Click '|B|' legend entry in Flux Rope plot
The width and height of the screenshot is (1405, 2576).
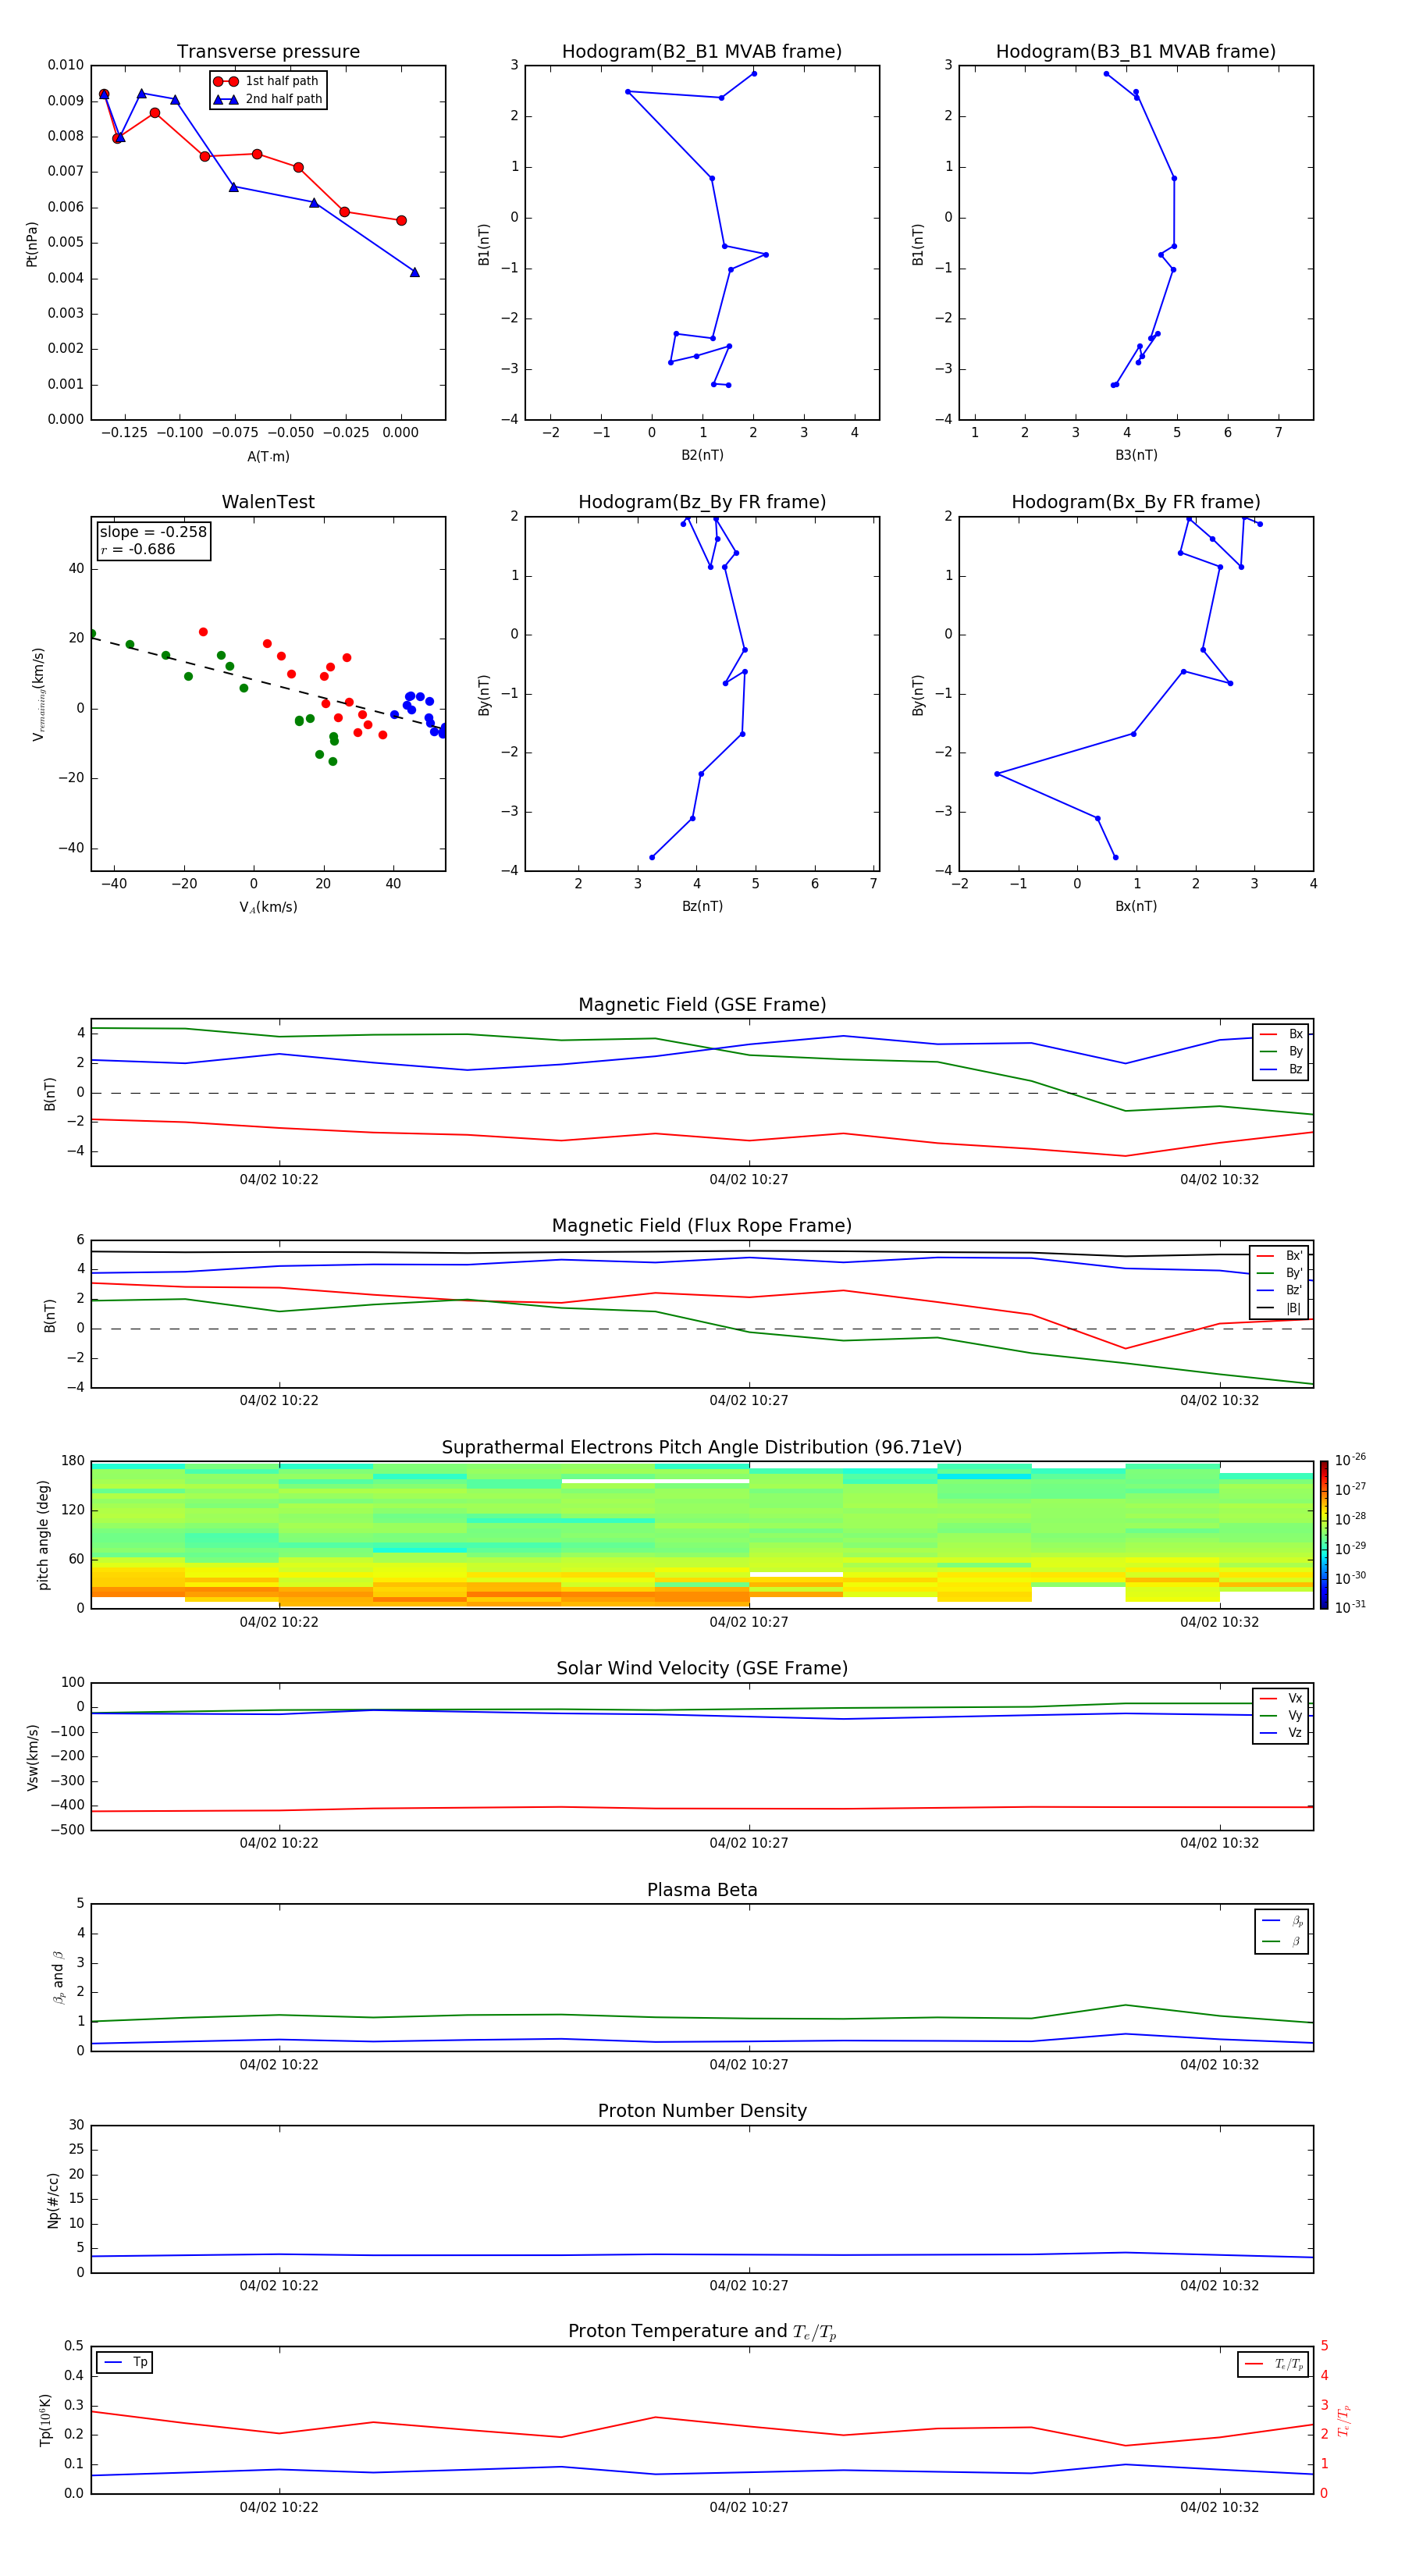click(x=1280, y=1308)
